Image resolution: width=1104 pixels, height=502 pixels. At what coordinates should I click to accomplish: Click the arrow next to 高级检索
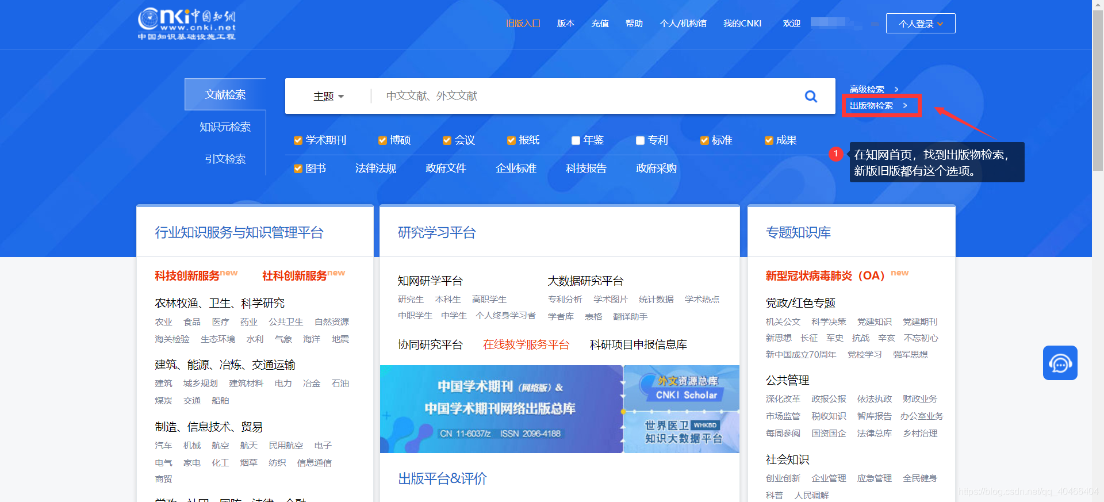(x=896, y=89)
